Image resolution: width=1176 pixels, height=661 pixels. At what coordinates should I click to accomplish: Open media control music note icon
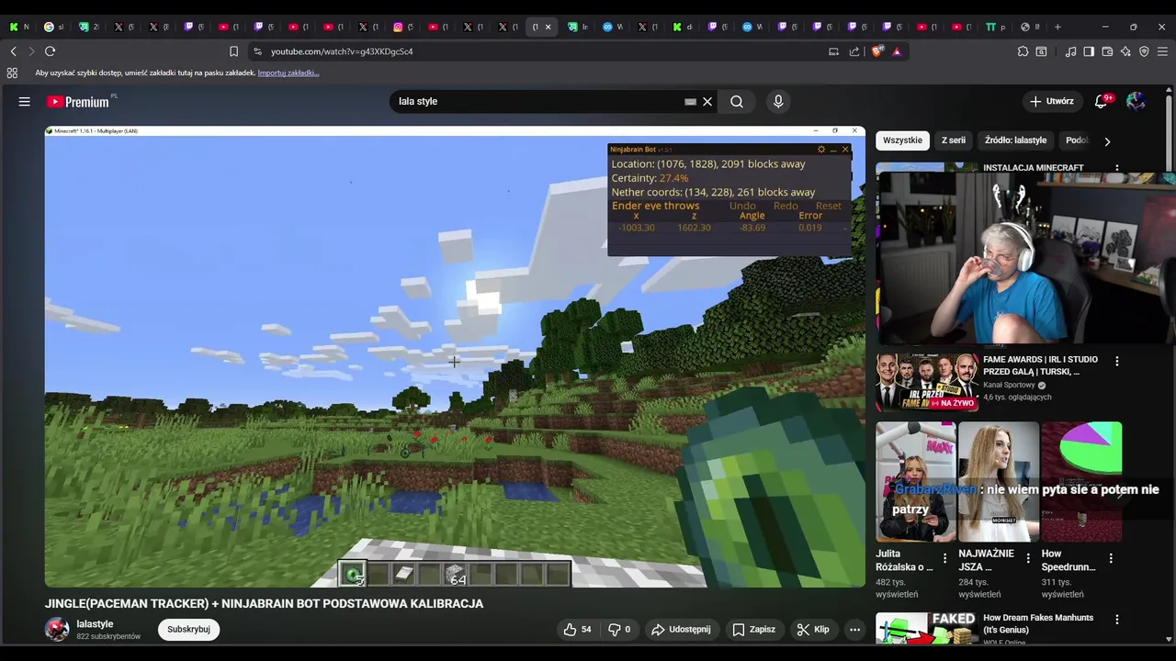pyautogui.click(x=1070, y=51)
